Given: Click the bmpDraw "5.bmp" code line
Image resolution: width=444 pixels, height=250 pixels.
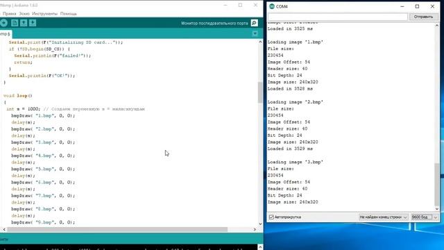Looking at the screenshot, I should click(43, 169).
